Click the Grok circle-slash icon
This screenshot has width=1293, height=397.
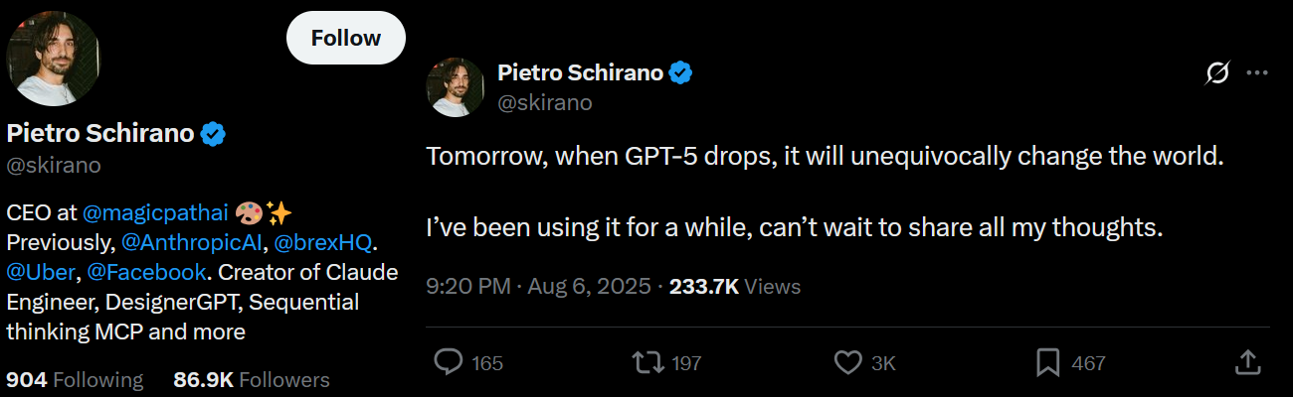pyautogui.click(x=1216, y=72)
